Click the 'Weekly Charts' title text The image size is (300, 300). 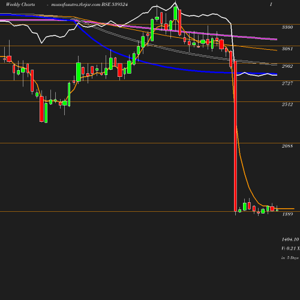point(20,4)
